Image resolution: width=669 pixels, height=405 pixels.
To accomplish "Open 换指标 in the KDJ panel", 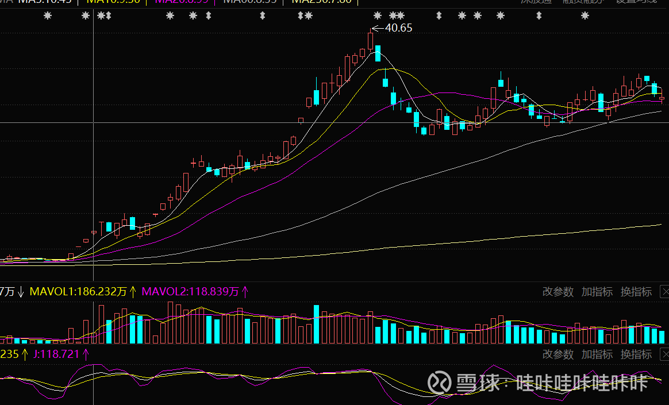I will click(636, 354).
